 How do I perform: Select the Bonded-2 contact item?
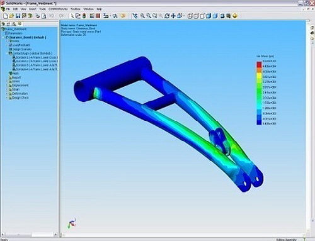(35, 61)
